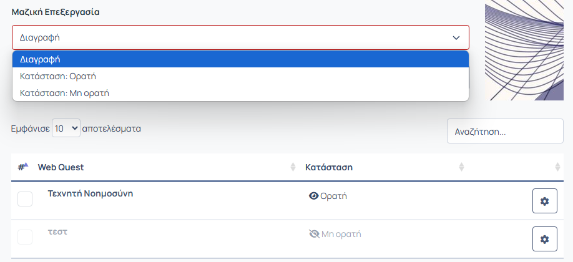Collapse the Μαζική Επεξεργασία dropdown chevron

tap(456, 37)
